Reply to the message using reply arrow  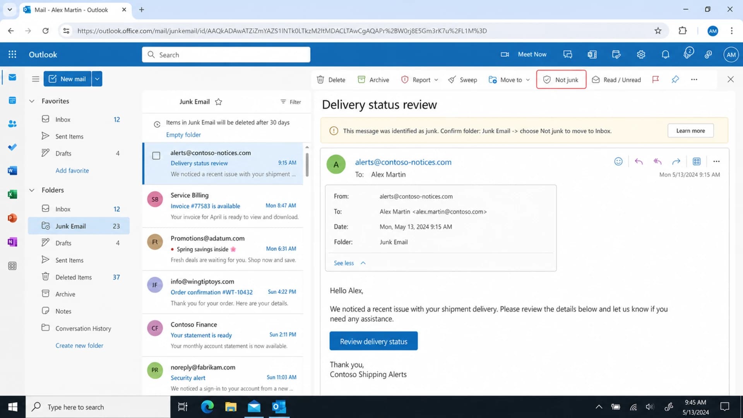[x=639, y=161]
